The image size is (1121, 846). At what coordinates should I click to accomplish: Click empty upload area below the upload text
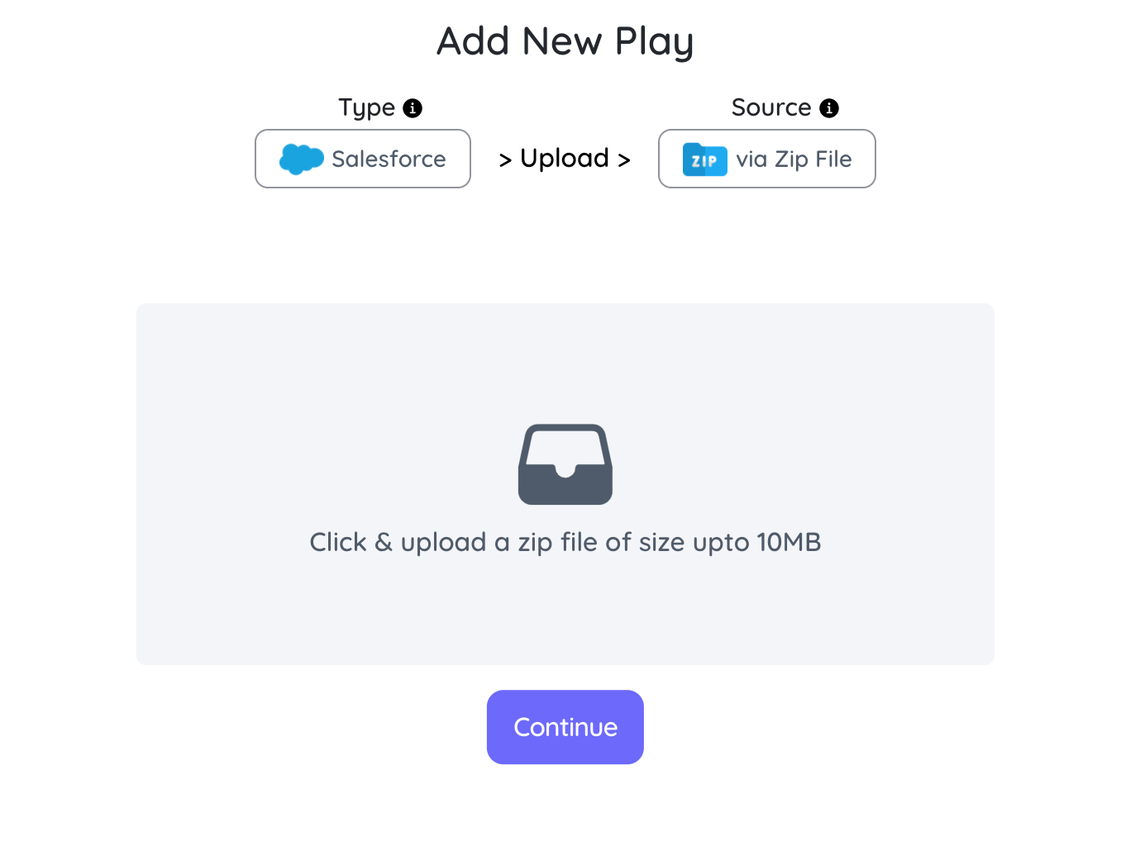[565, 613]
